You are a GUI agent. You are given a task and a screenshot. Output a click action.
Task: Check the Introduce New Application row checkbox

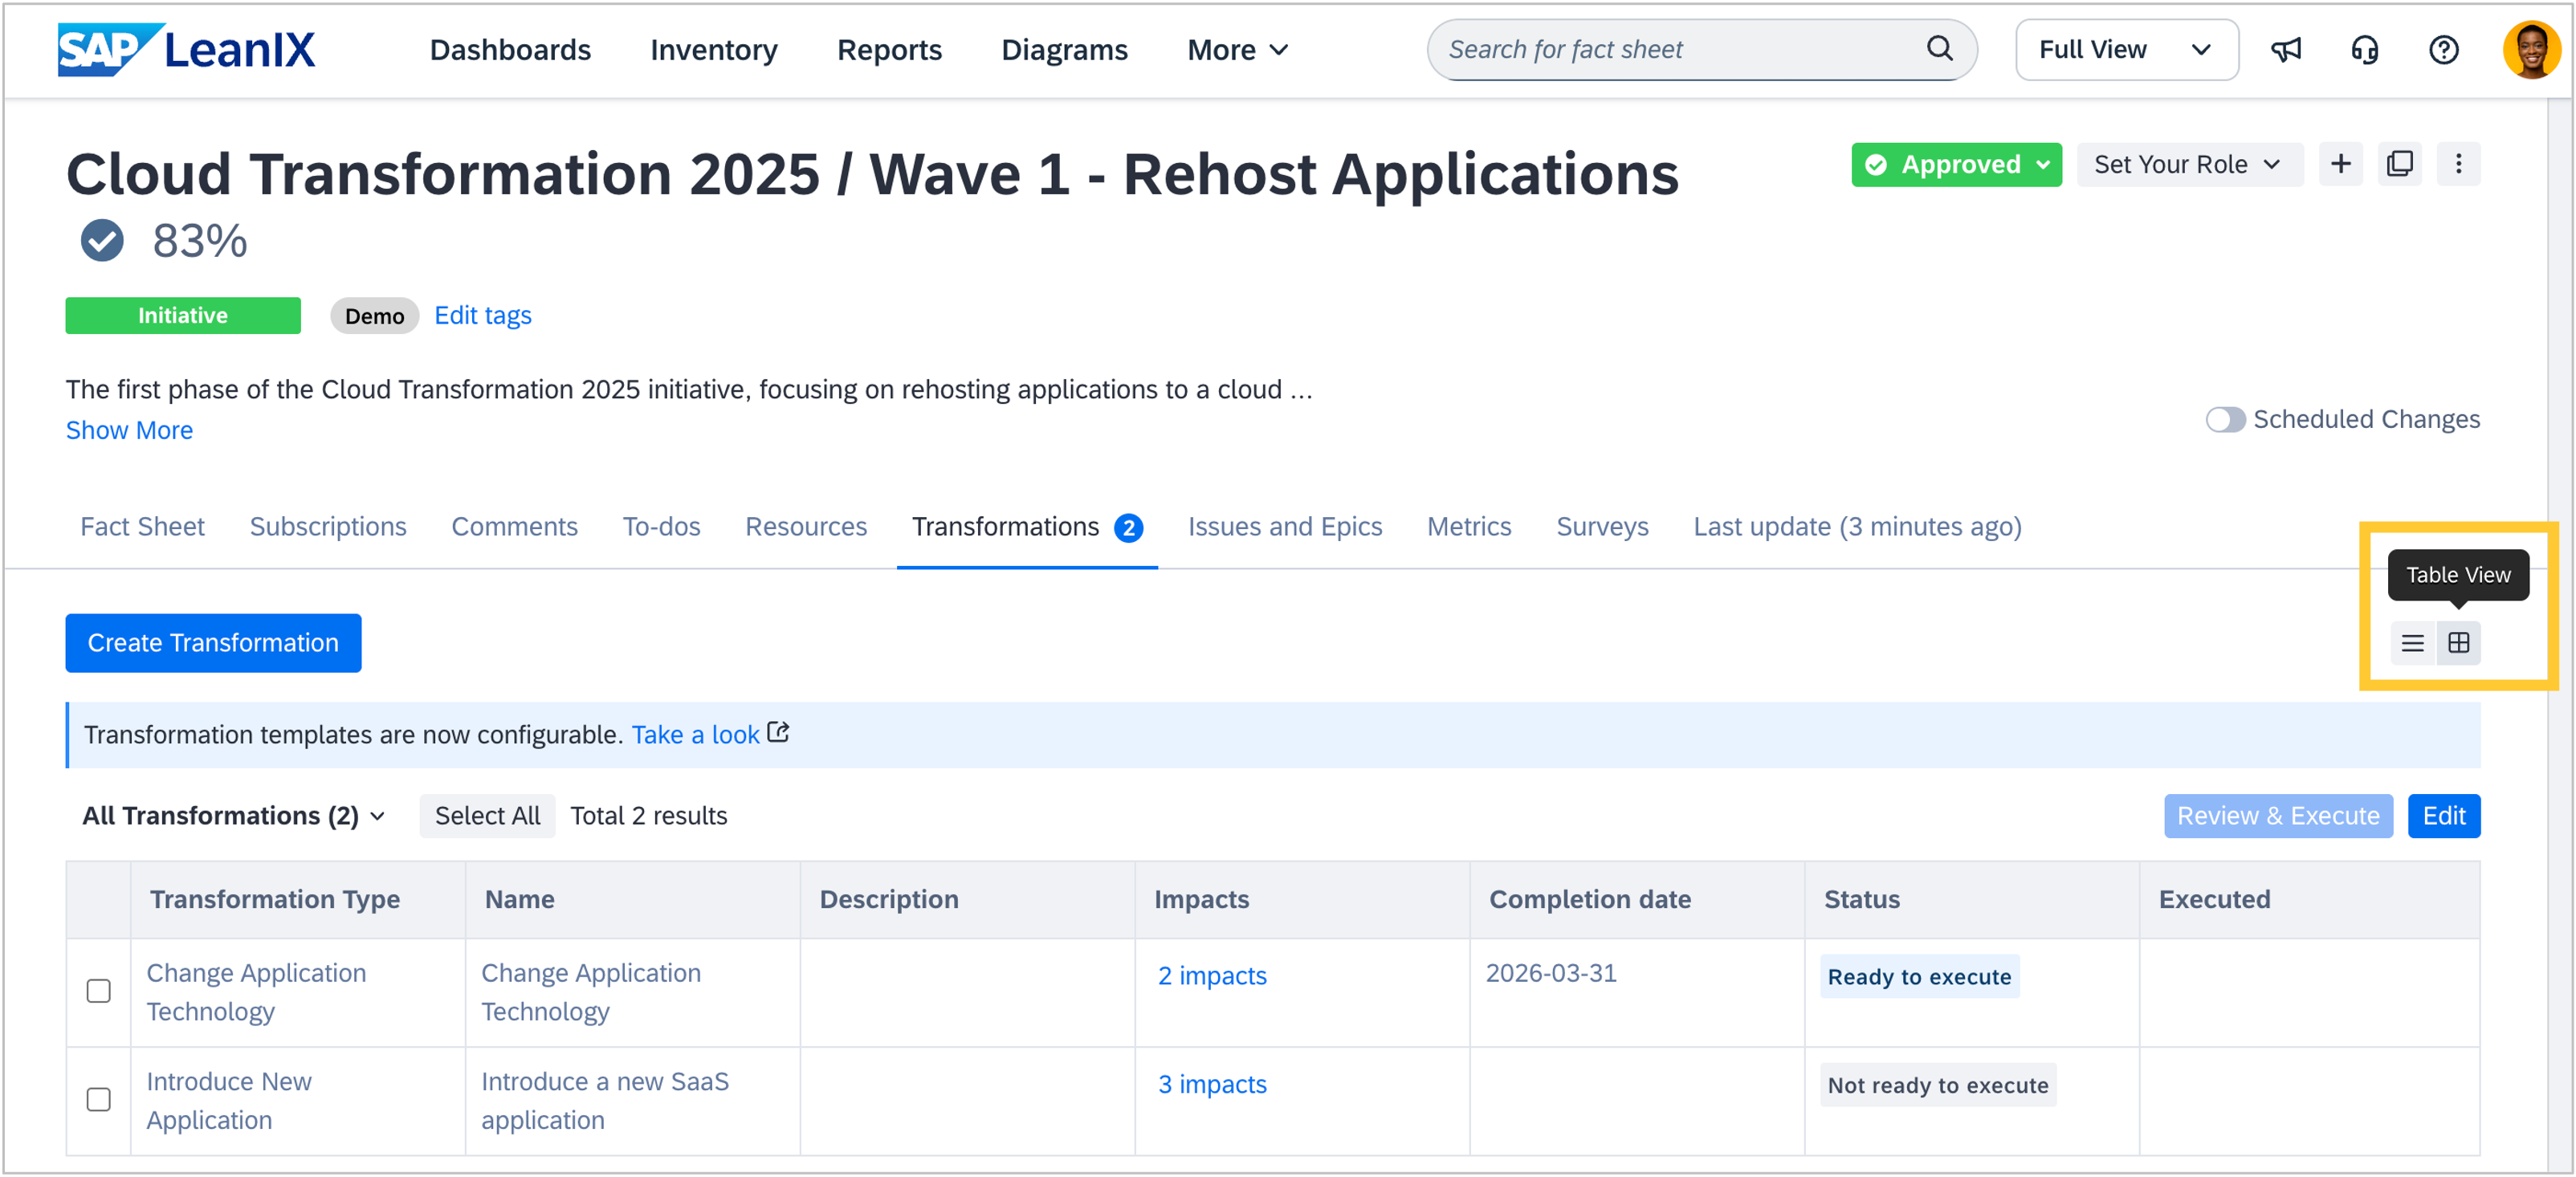point(98,1100)
